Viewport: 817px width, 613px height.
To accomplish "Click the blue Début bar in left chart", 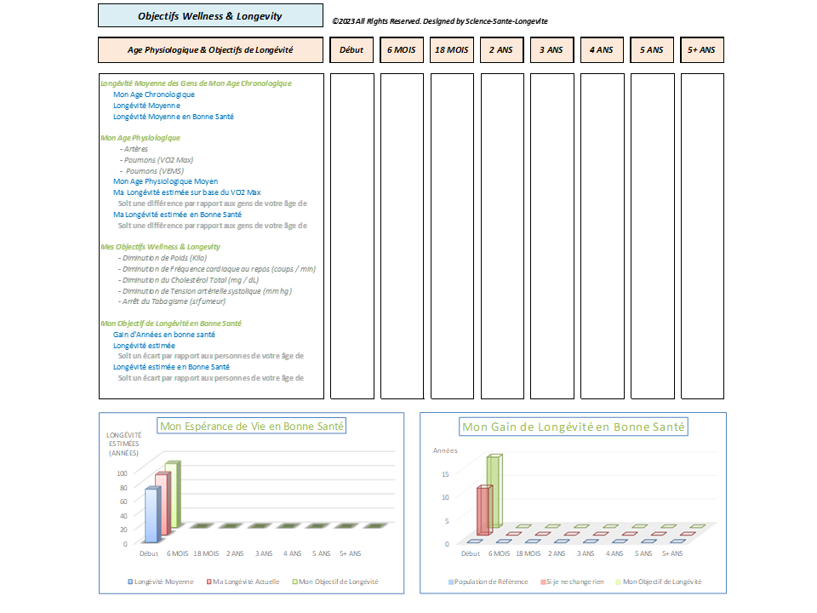I will (152, 514).
